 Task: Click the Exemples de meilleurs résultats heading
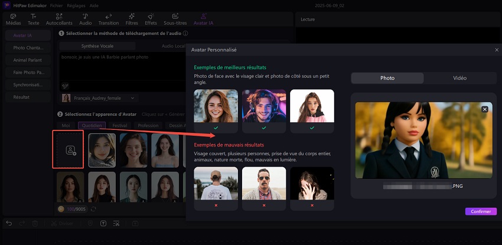click(x=230, y=67)
